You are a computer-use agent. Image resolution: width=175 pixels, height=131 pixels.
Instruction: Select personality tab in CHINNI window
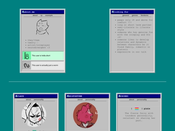142,100
